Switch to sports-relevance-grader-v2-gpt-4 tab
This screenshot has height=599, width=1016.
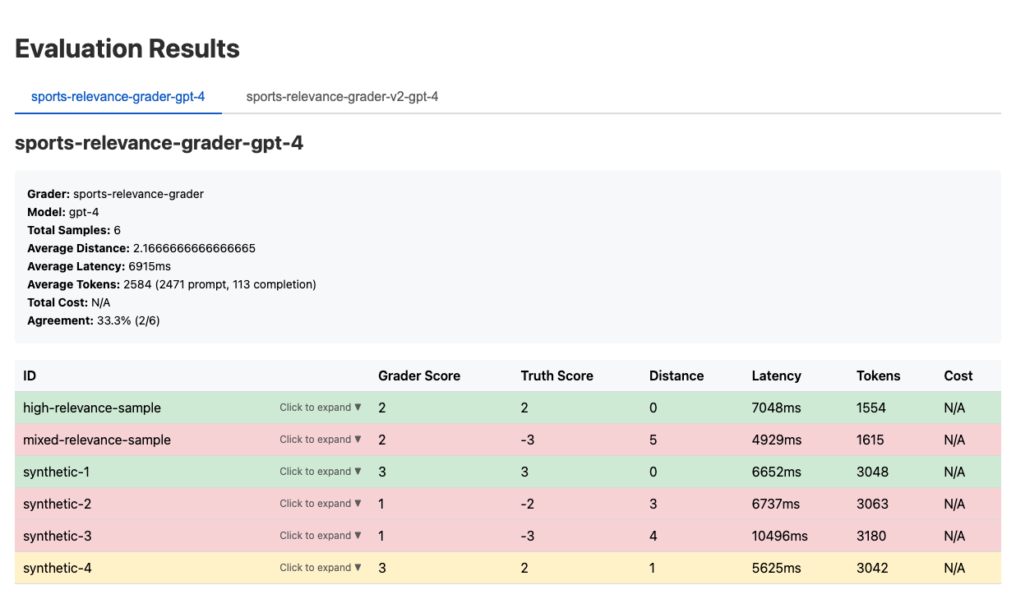[x=342, y=97]
